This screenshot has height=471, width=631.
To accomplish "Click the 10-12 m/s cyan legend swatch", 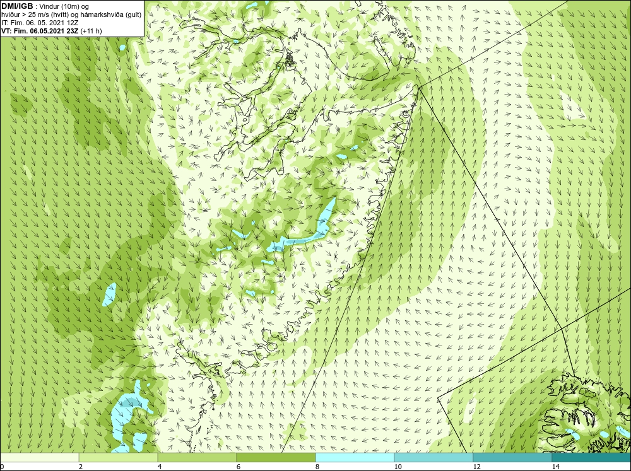I will (434, 457).
